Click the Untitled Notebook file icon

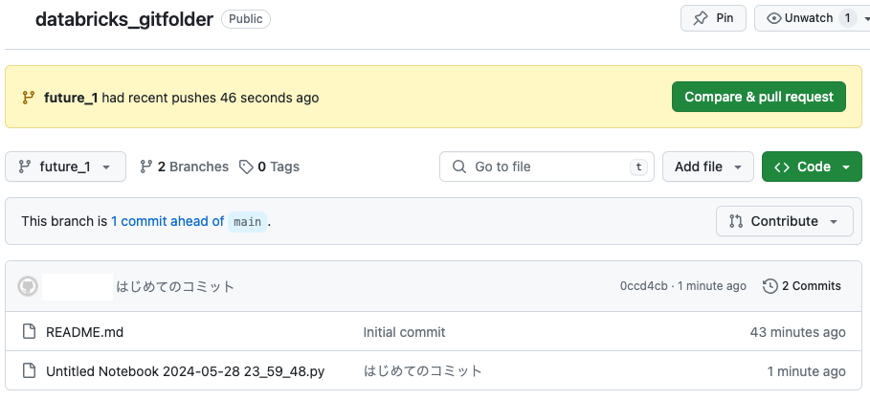(x=29, y=370)
